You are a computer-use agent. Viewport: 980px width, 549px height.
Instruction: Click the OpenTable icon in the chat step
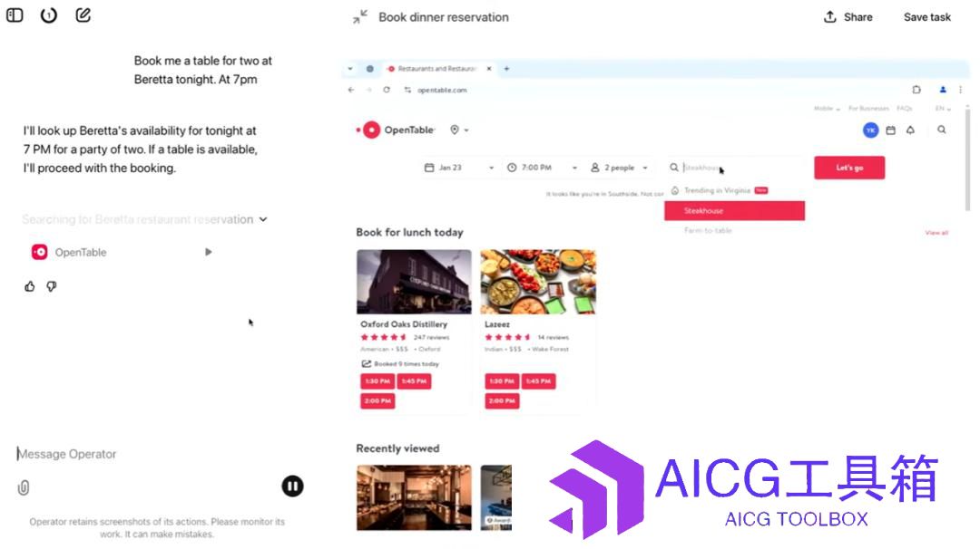[x=39, y=252]
